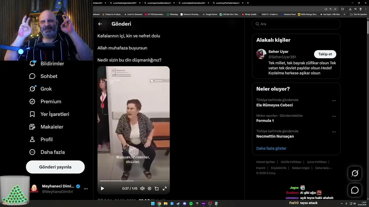Seek using the video progress bar

click(133, 181)
